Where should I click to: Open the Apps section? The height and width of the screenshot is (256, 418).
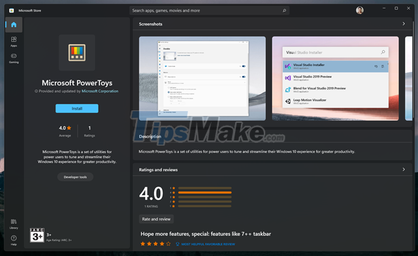click(14, 42)
